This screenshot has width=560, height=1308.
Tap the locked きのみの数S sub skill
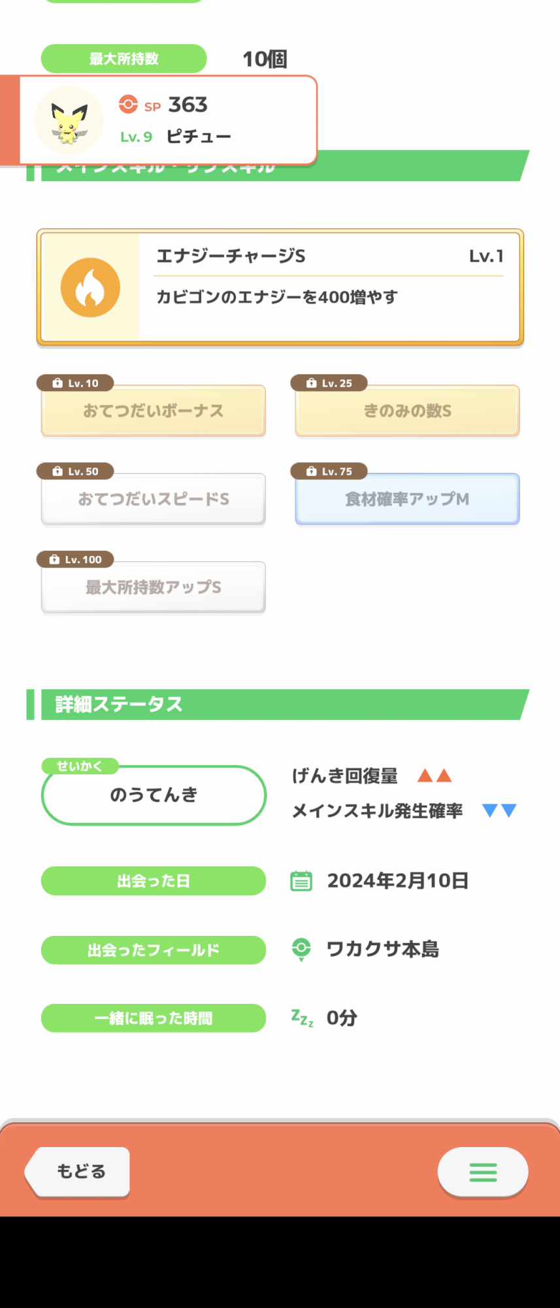[x=407, y=411]
